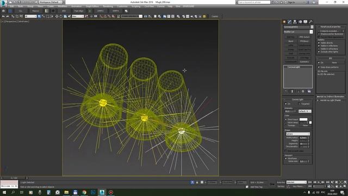Open the Customize menu
Screen dimensions: 348x196
click(x=122, y=7)
